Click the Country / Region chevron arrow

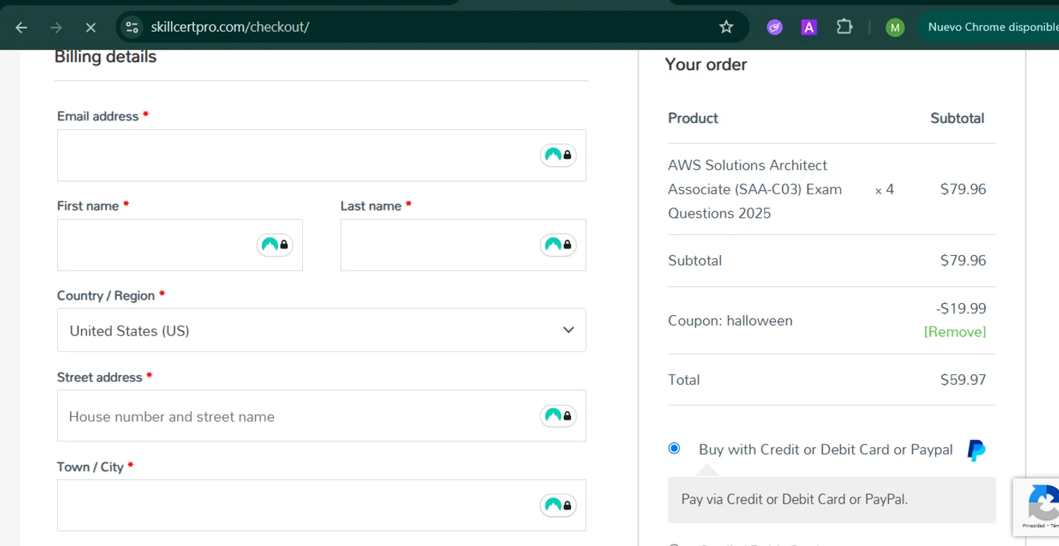568,330
